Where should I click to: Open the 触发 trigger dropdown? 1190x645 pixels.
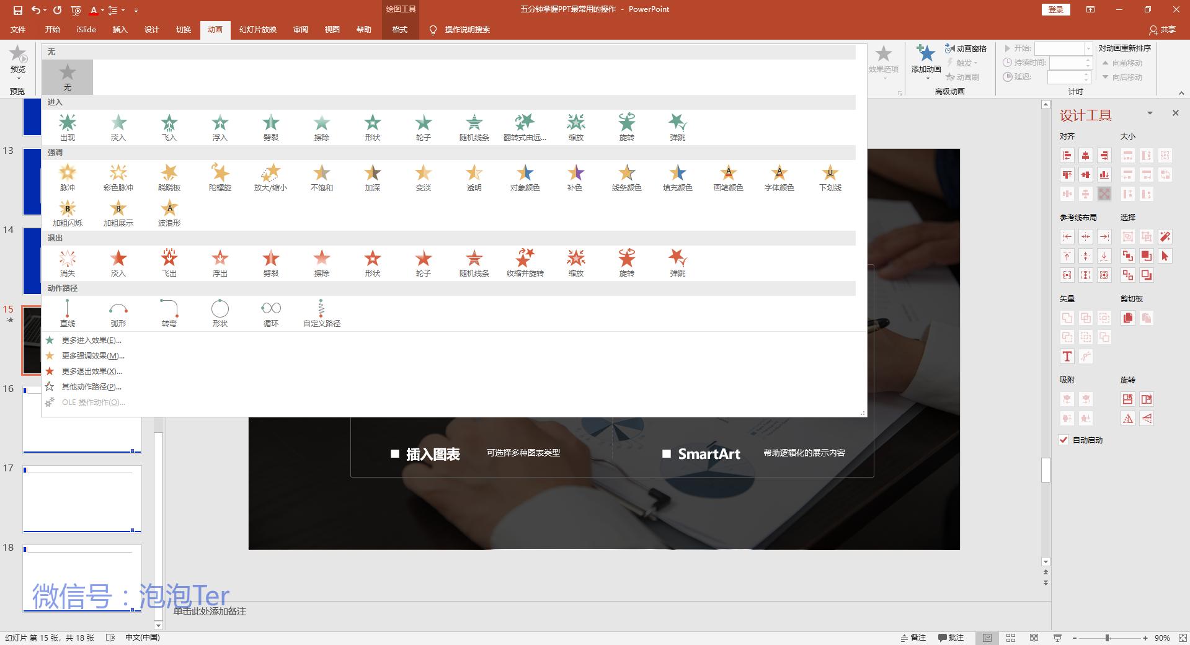pos(962,63)
